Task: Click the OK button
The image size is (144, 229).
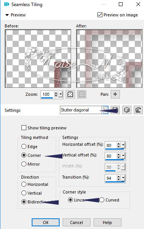Action: (x=45, y=223)
